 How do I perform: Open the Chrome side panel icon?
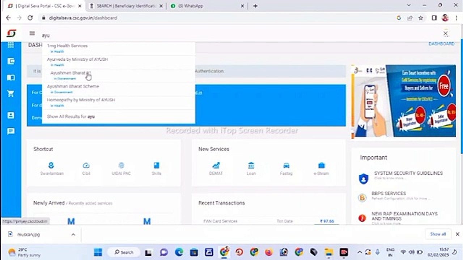[x=434, y=18]
